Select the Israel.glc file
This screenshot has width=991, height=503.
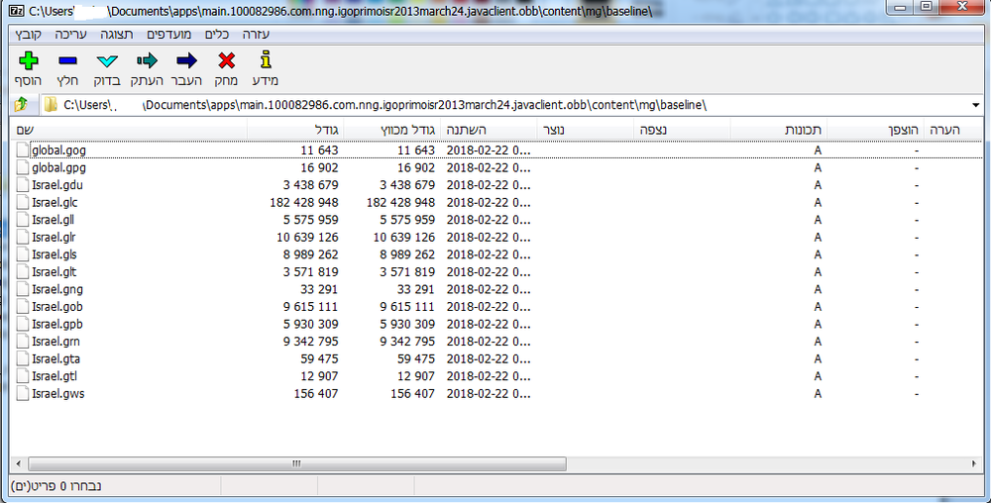(55, 203)
